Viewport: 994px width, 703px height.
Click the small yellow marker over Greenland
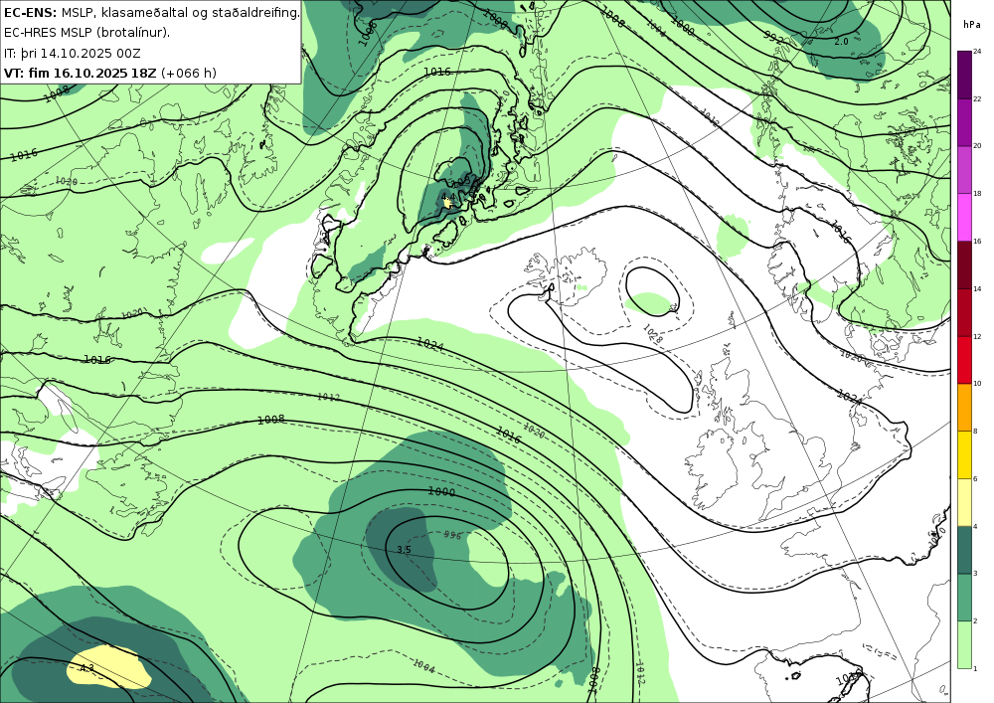click(447, 202)
